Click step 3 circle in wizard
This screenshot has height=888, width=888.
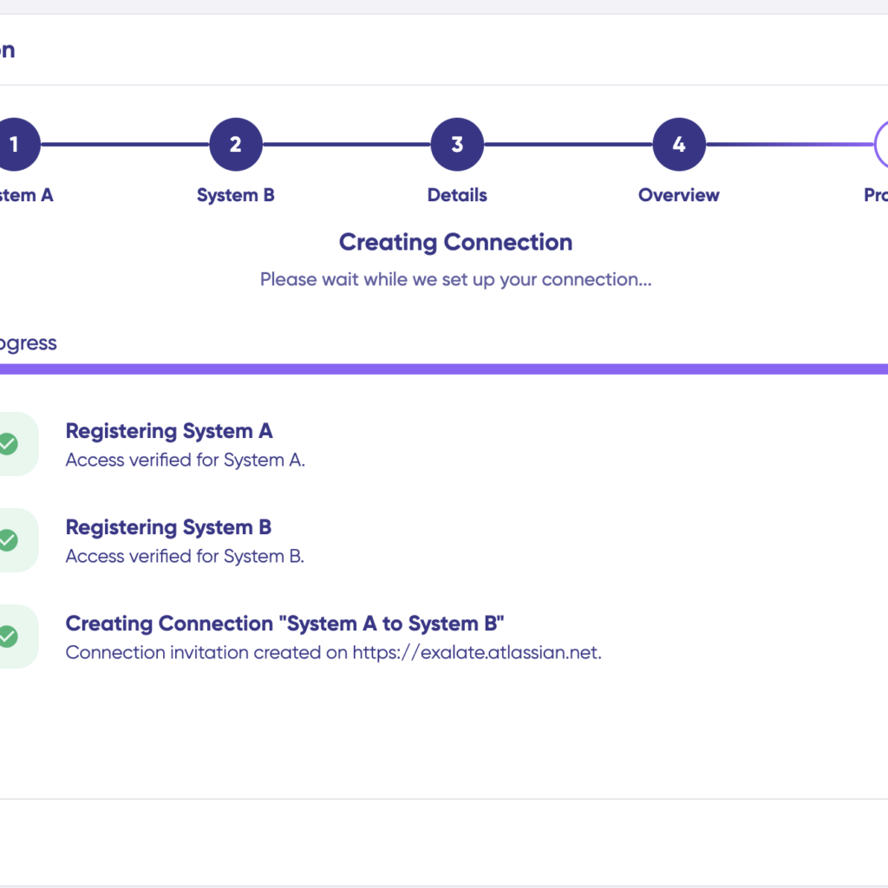(x=457, y=145)
